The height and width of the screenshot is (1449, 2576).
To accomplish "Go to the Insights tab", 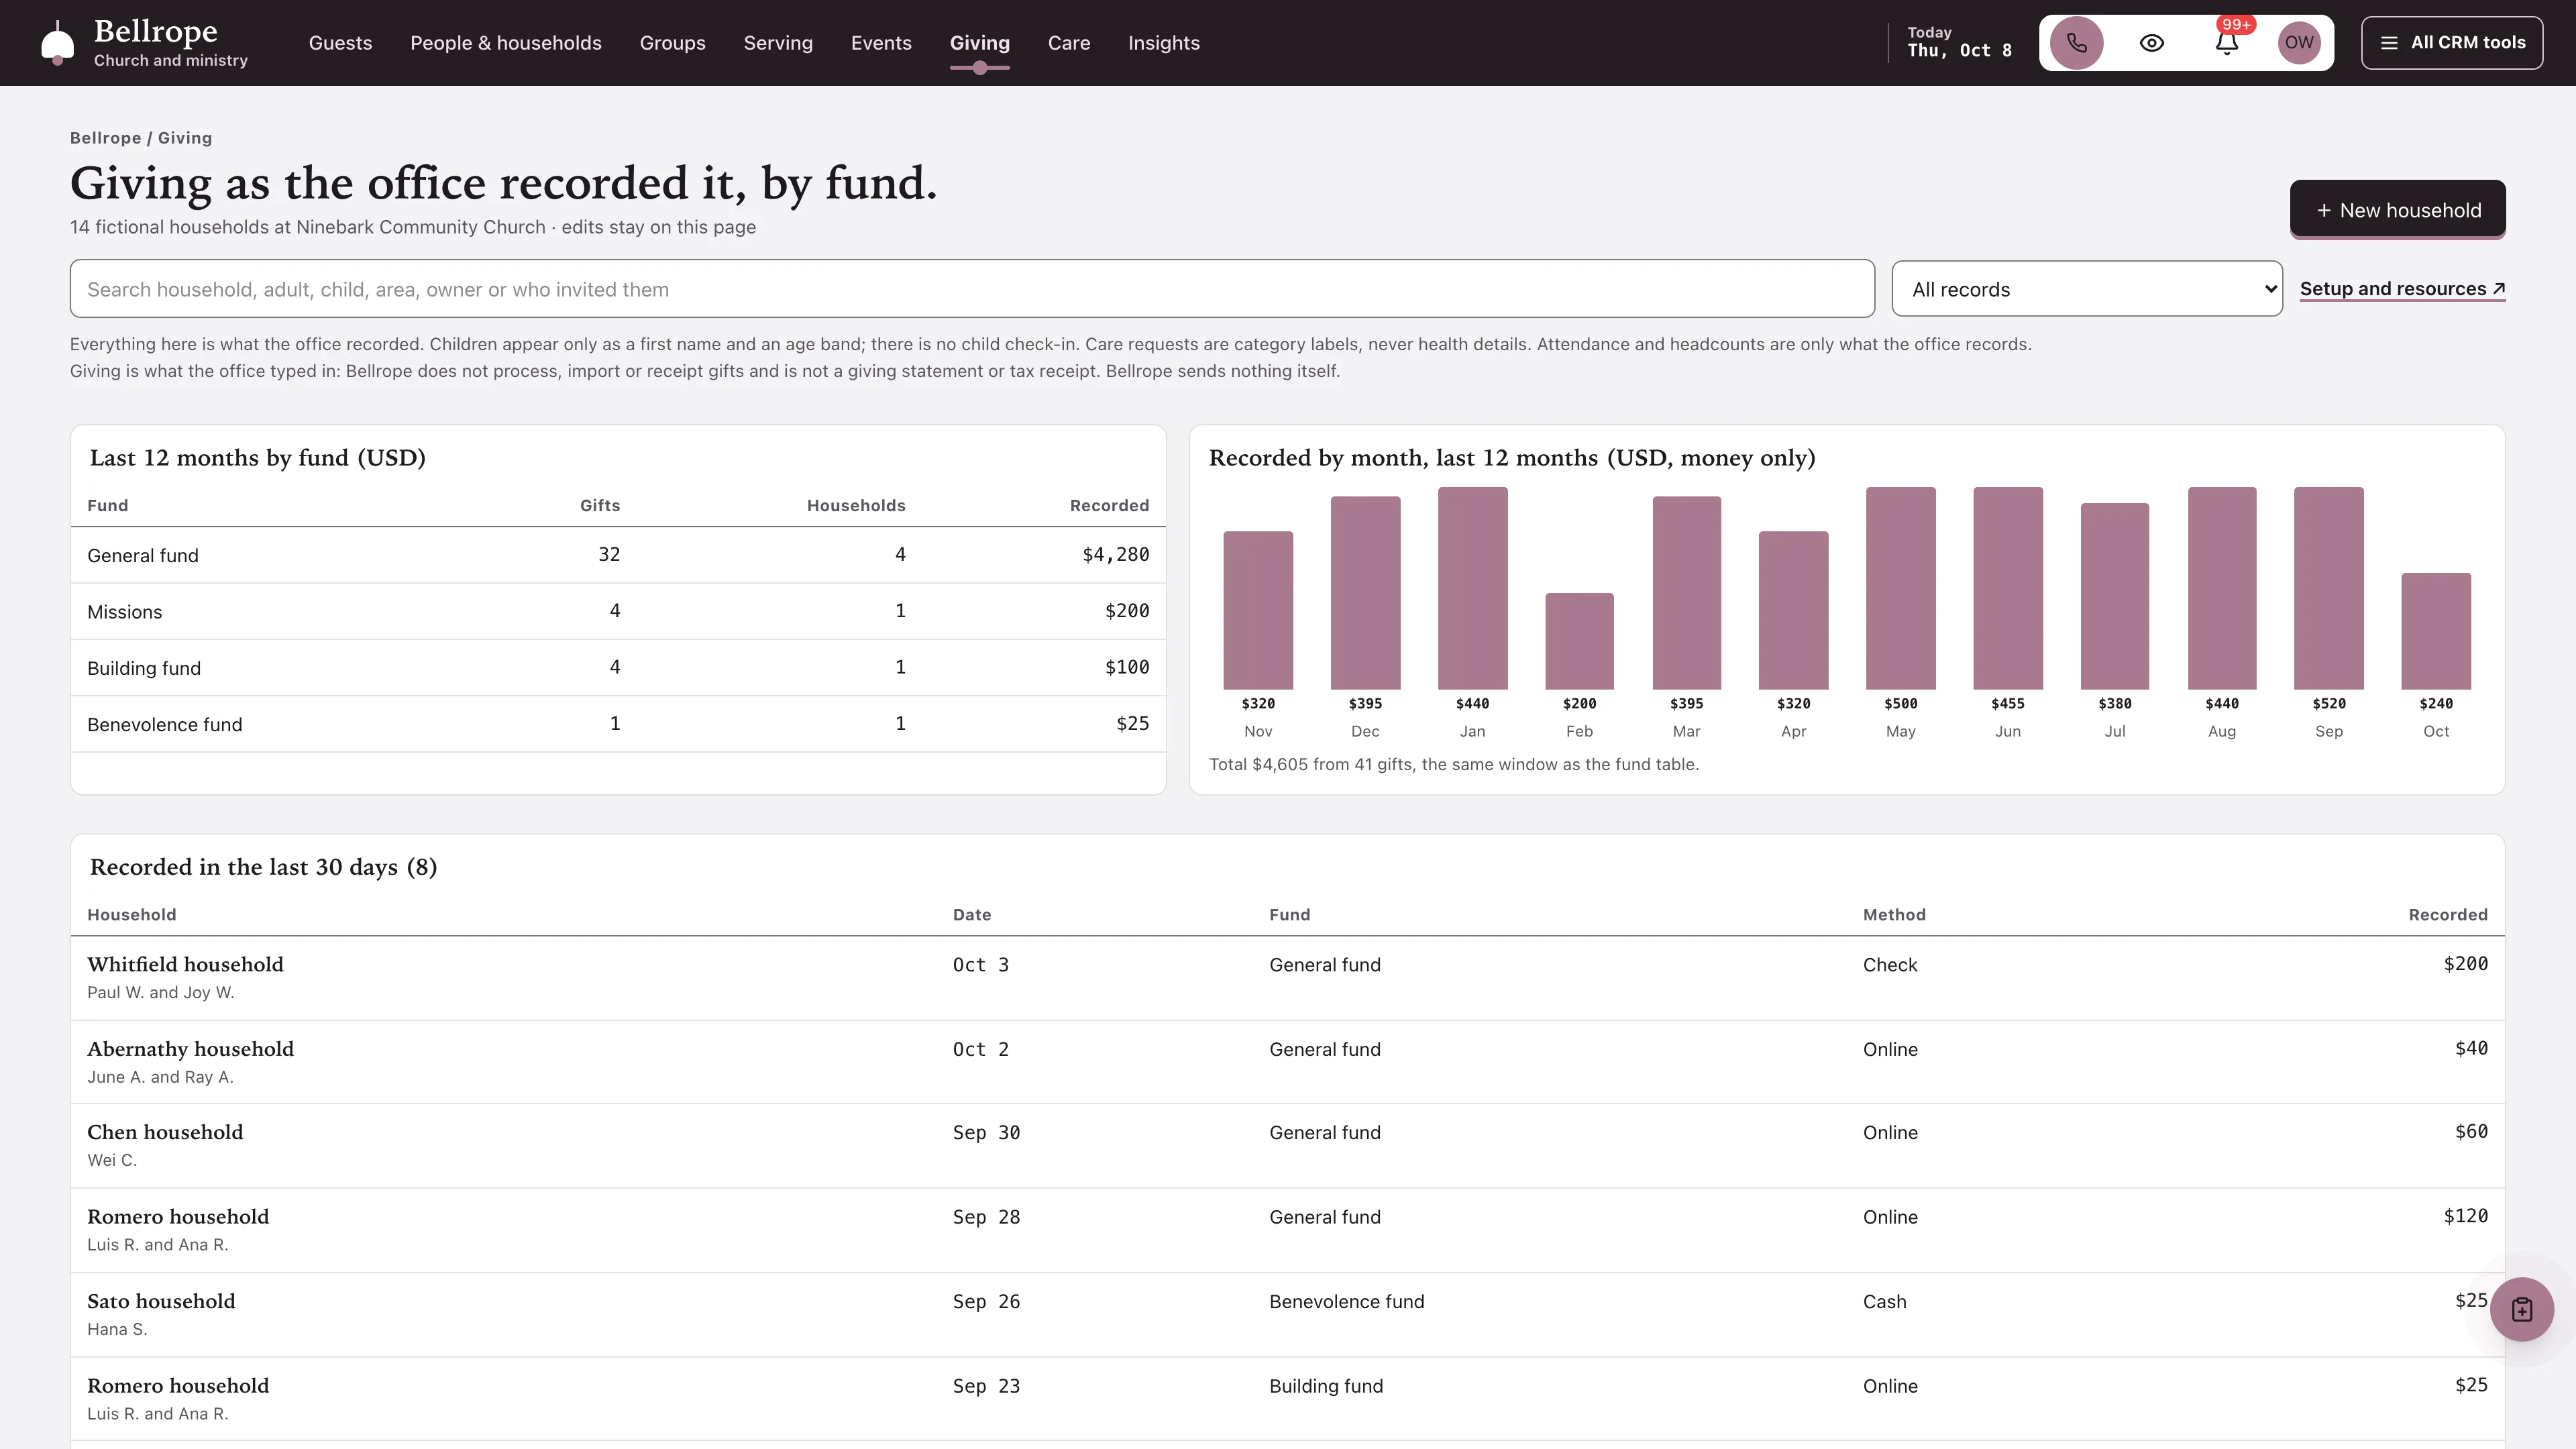I will pyautogui.click(x=1163, y=43).
